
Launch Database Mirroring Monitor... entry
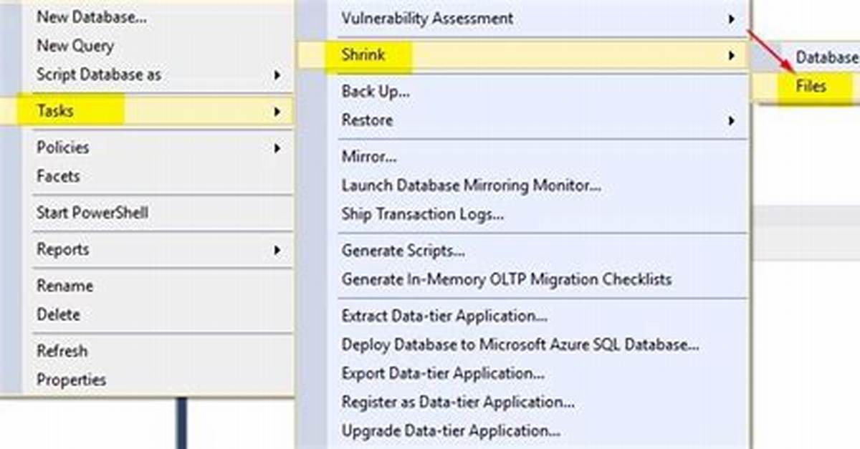click(x=472, y=185)
